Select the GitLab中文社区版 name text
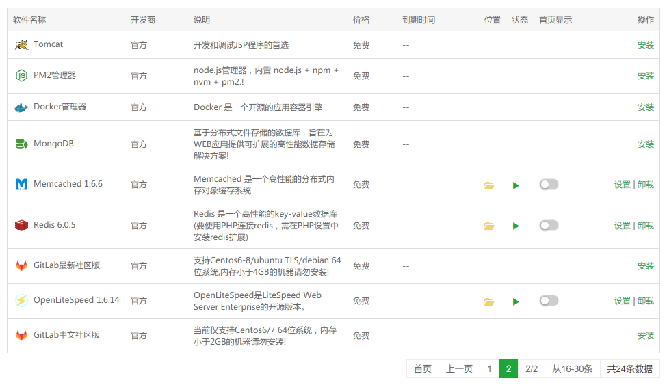The height and width of the screenshot is (389, 667). coord(67,335)
